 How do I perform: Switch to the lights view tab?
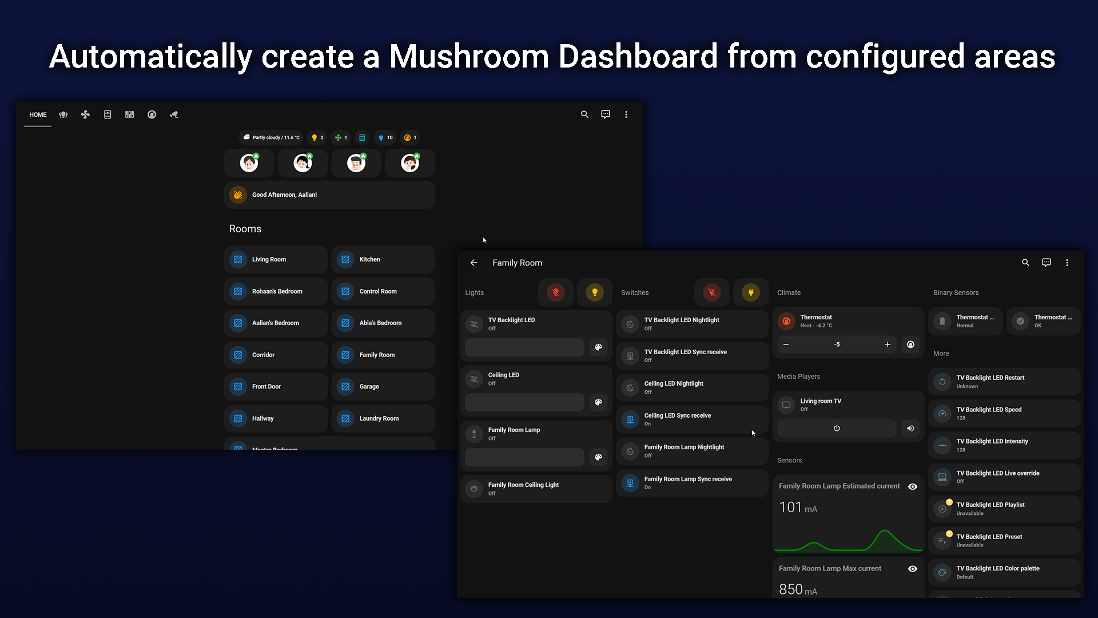(63, 114)
